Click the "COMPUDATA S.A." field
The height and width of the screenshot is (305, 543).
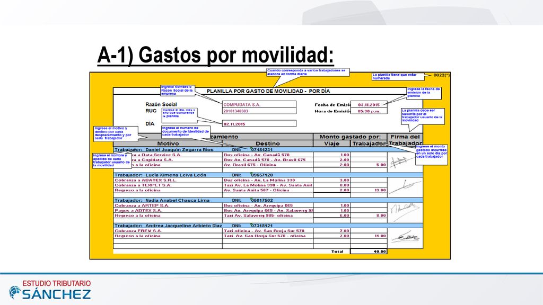click(259, 104)
